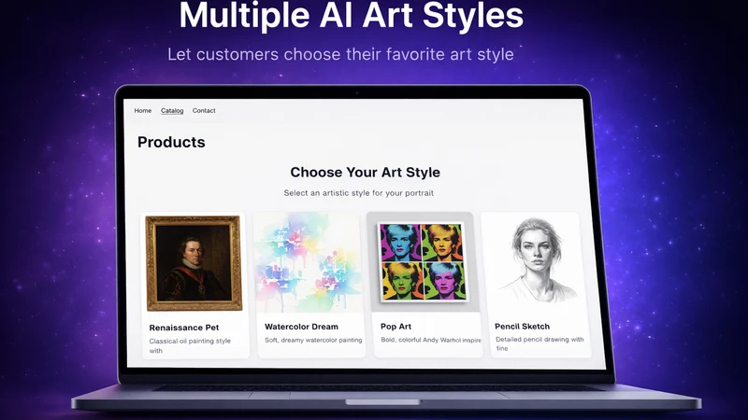
Task: Open the Catalog navigation link
Action: coord(172,110)
